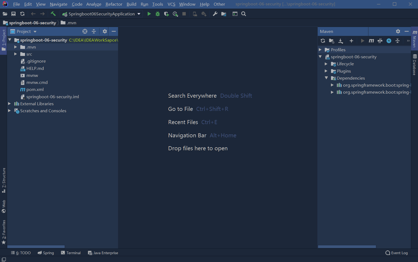
Task: Open Maven panel gear settings
Action: pos(398,31)
